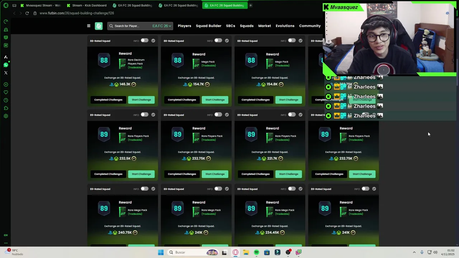Image resolution: width=459 pixels, height=258 pixels.
Task: Open the Futbin hamburger menu
Action: pos(89,26)
